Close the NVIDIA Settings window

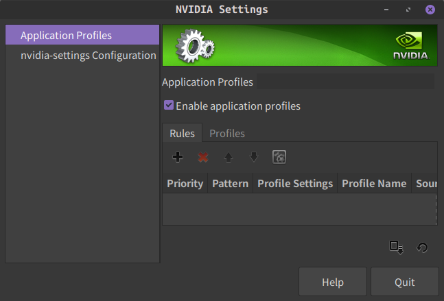[430, 10]
